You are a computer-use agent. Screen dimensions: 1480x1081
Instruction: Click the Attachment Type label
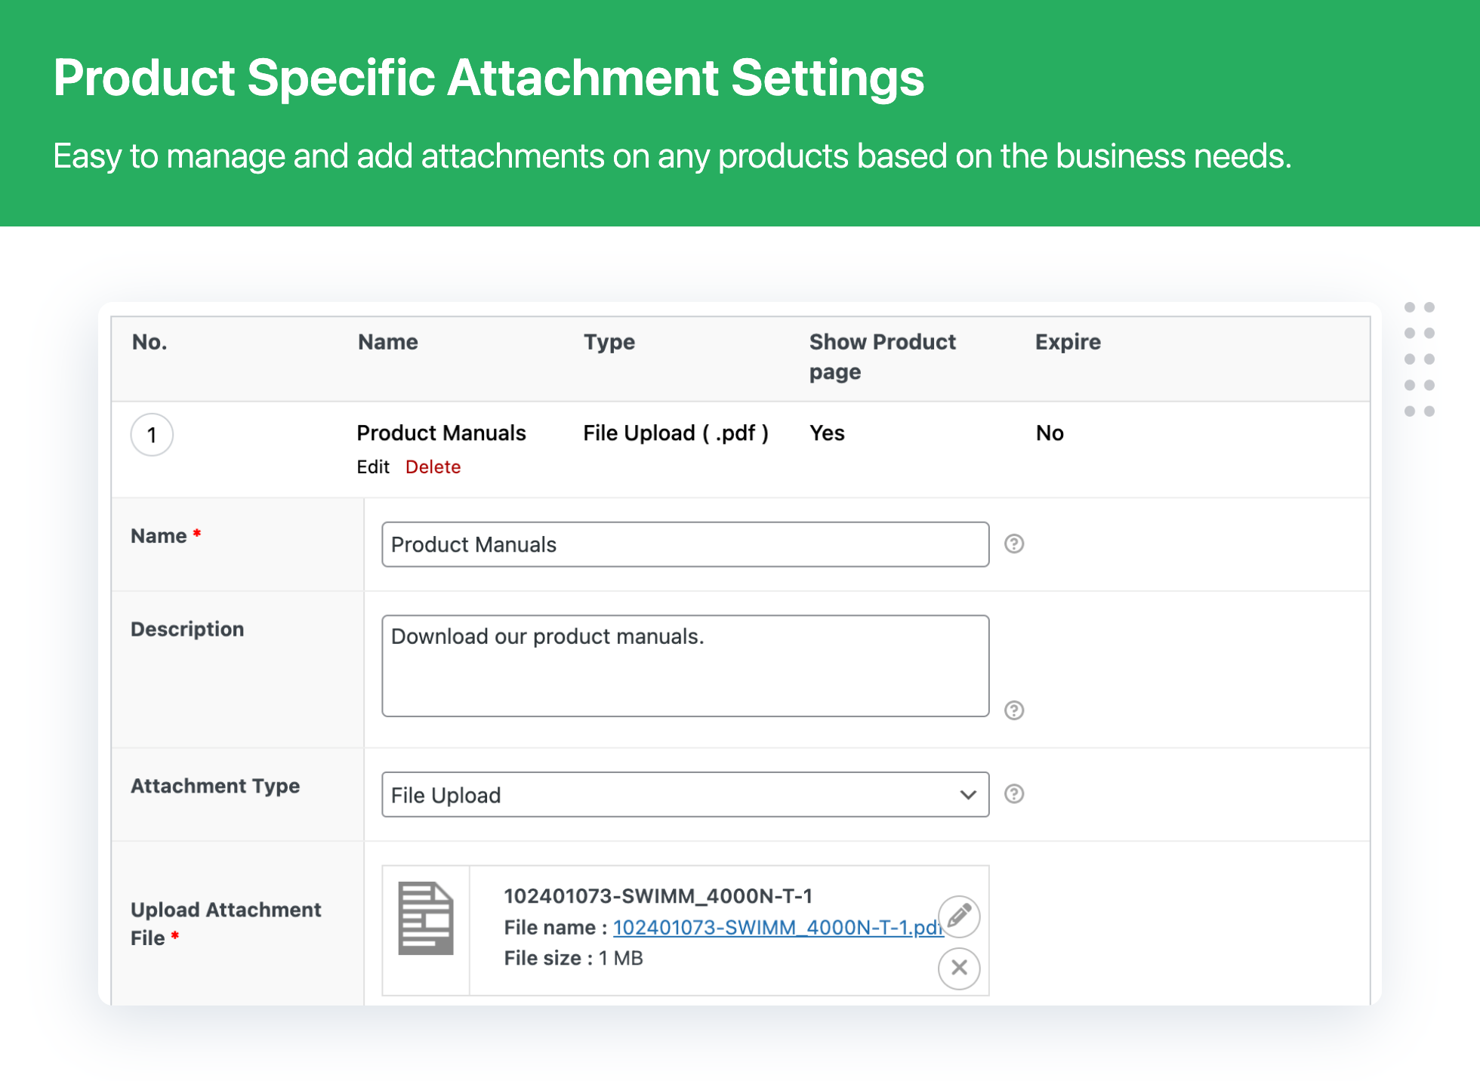click(x=215, y=786)
